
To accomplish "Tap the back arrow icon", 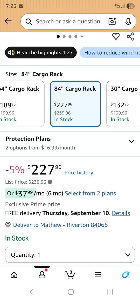I will (x=8, y=21).
